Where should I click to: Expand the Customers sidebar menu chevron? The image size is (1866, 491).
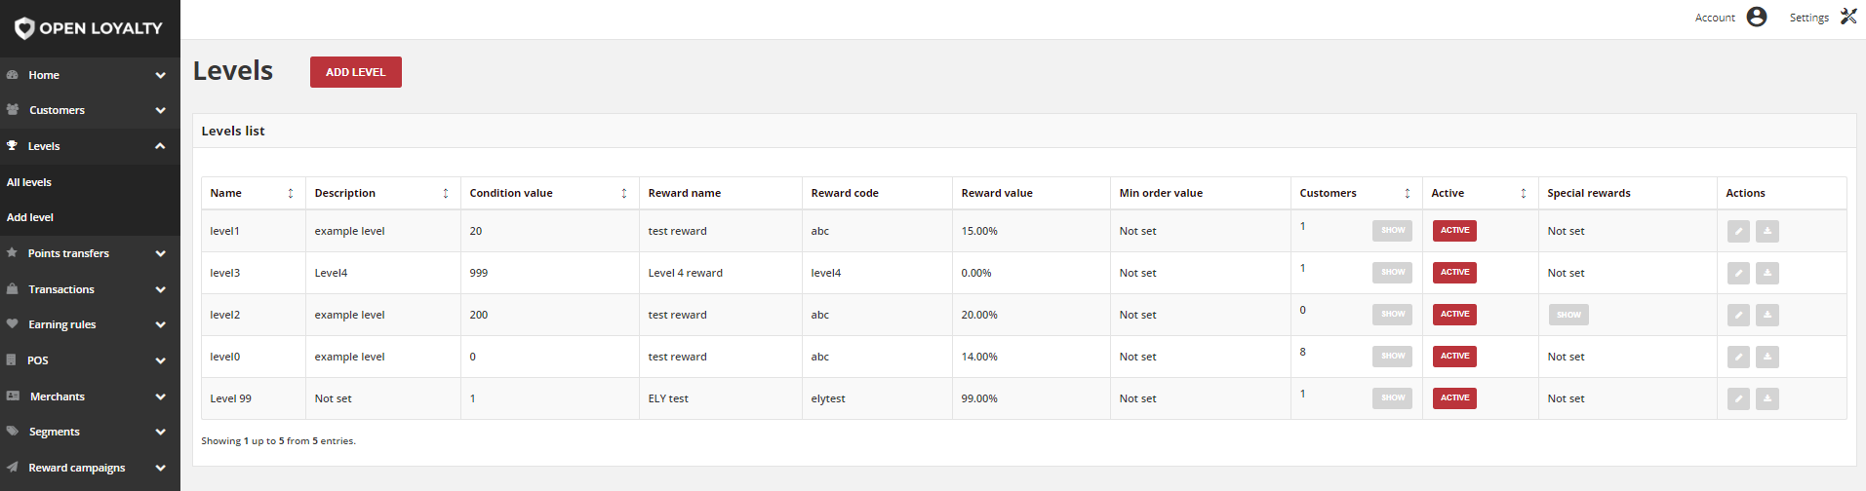point(160,110)
